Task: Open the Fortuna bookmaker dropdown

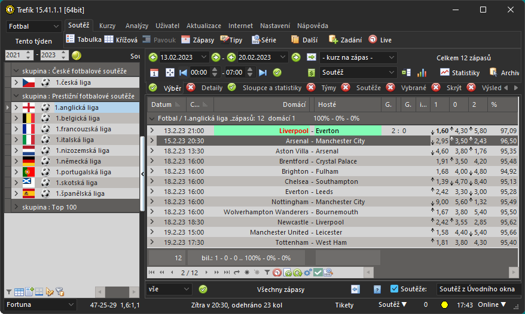Action: click(x=40, y=304)
